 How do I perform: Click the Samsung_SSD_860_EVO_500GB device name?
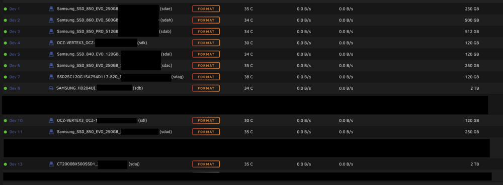88,20
